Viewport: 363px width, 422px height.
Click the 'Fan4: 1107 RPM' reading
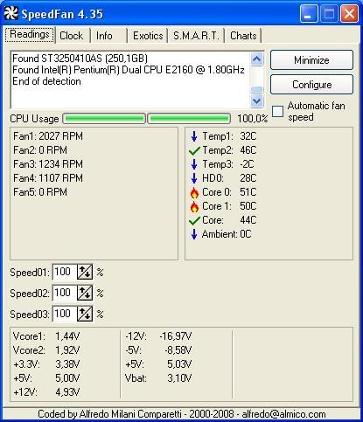coord(48,178)
